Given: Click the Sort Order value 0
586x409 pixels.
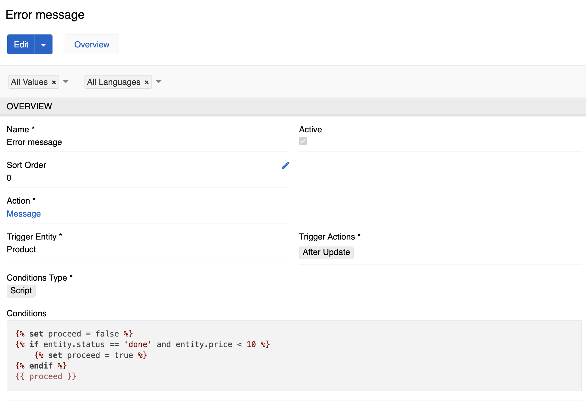Looking at the screenshot, I should coord(9,178).
